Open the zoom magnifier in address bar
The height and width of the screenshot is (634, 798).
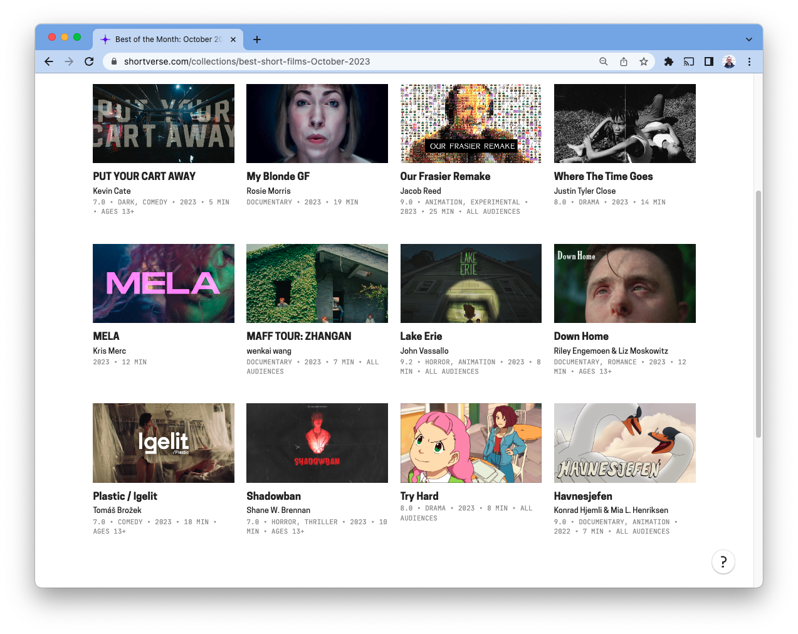603,61
